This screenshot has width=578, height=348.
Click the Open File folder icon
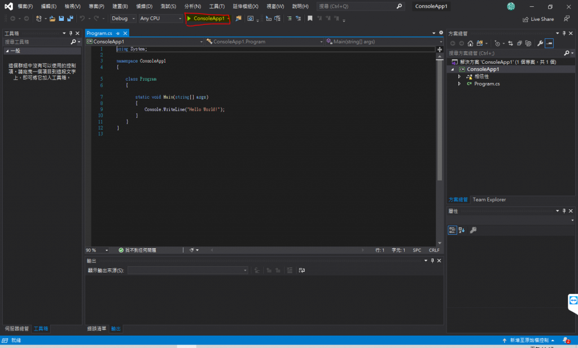(x=52, y=19)
